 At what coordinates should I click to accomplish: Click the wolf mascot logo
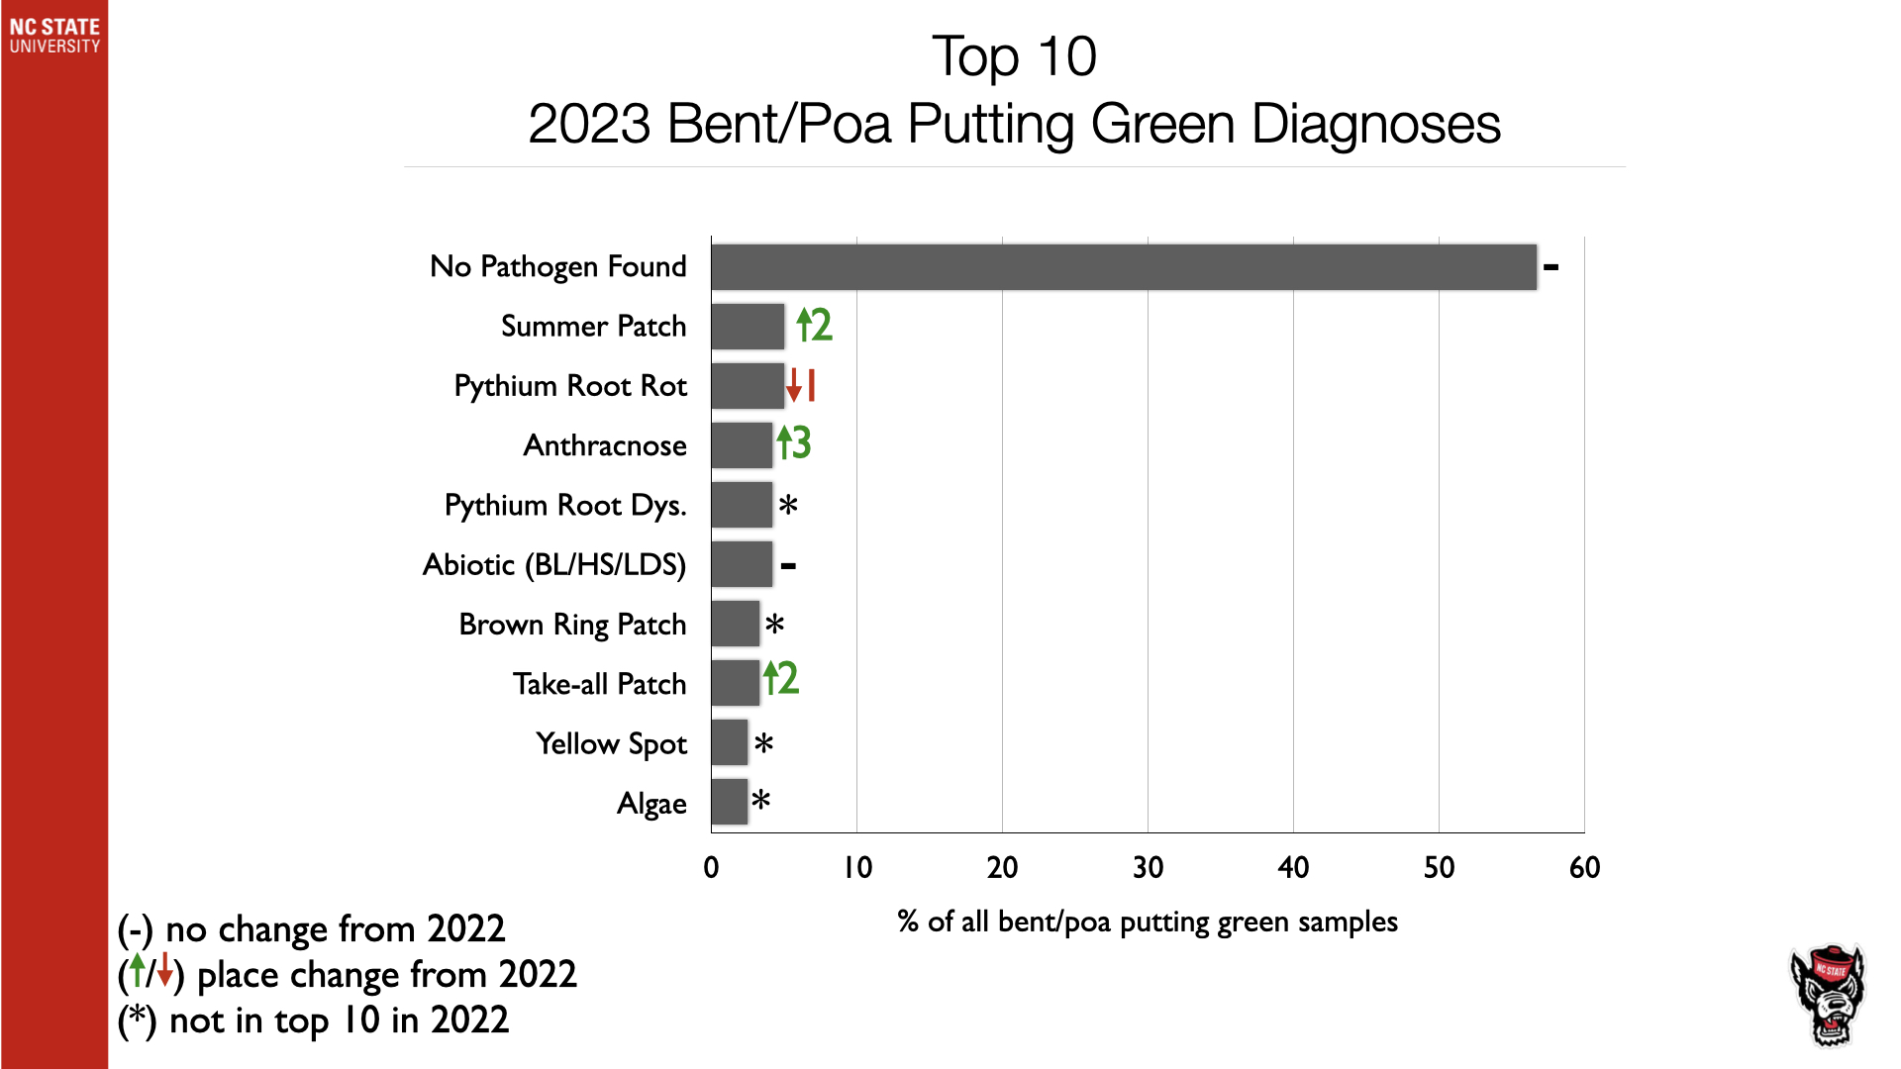pos(1828,995)
